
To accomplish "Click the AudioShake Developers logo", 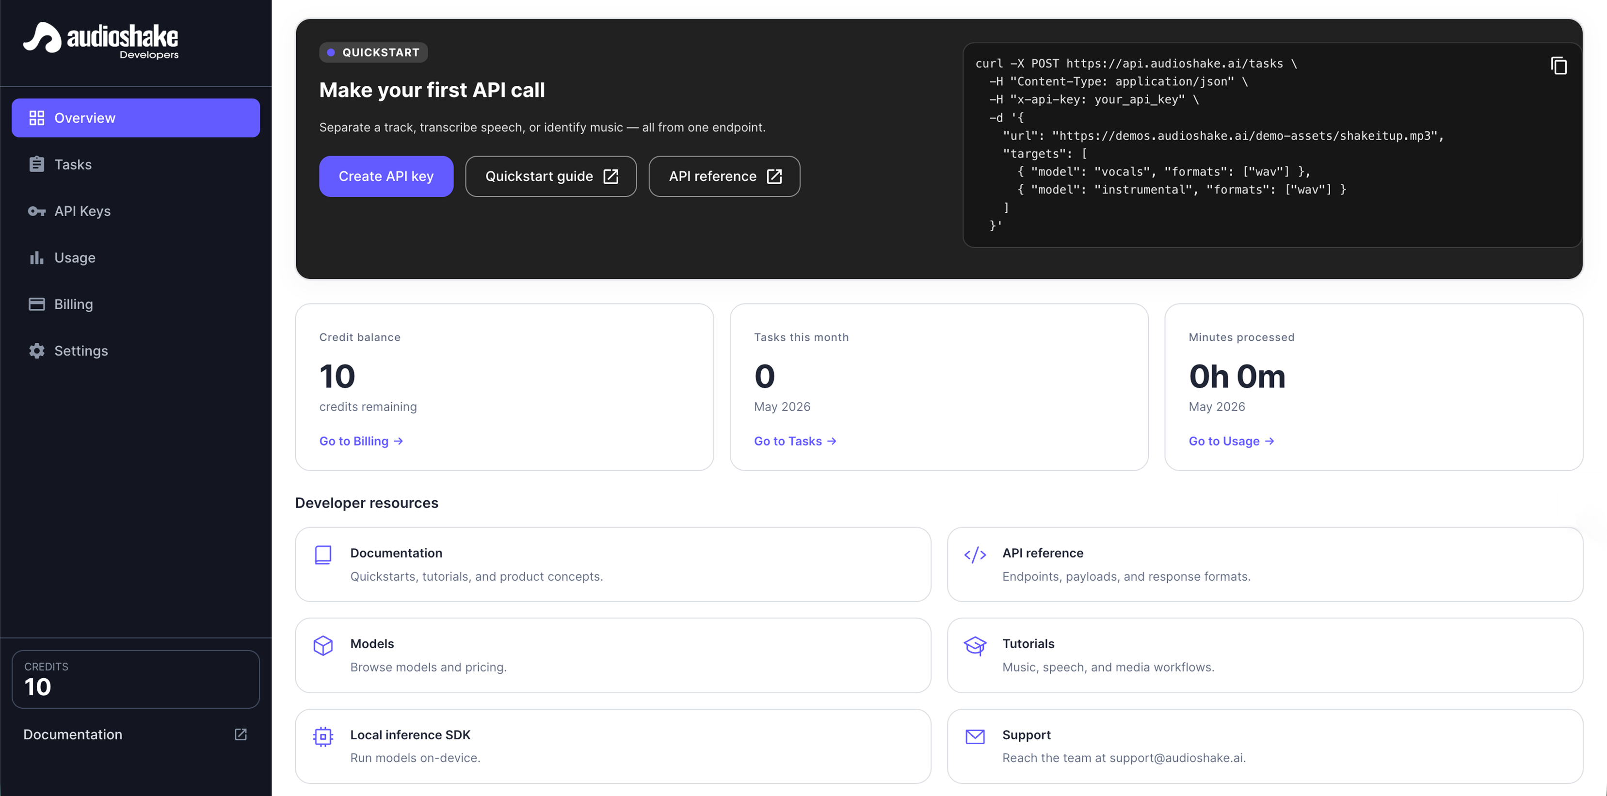I will (101, 41).
